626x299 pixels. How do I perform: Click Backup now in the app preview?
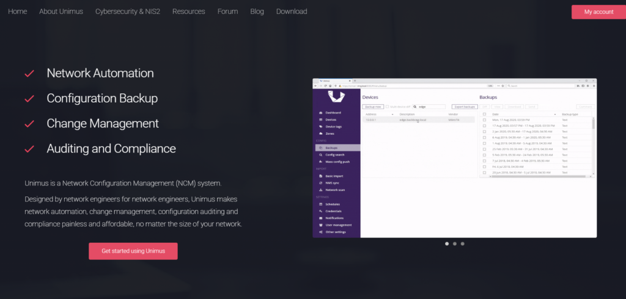point(374,107)
